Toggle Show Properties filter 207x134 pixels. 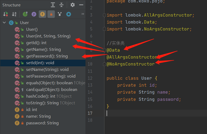(x=34, y=14)
